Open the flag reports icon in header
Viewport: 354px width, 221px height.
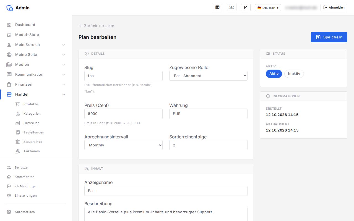point(246,7)
